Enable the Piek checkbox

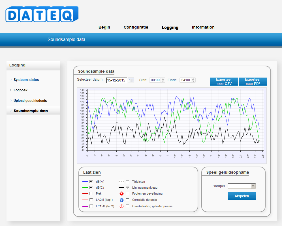point(91,193)
